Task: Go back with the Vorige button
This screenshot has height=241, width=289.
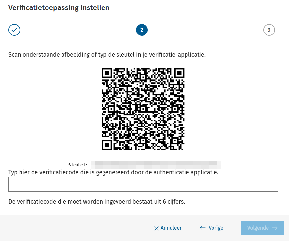Action: click(212, 228)
